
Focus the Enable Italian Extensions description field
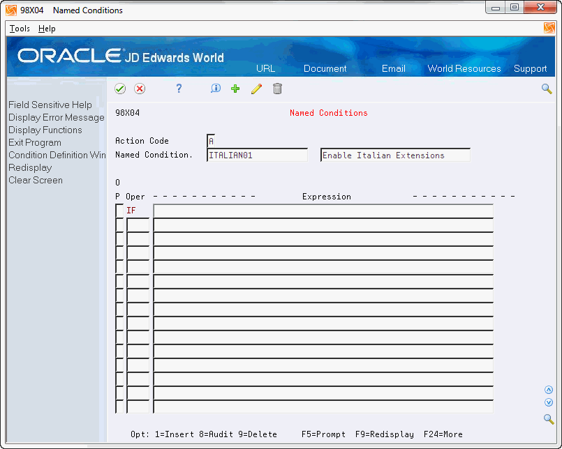click(x=395, y=155)
